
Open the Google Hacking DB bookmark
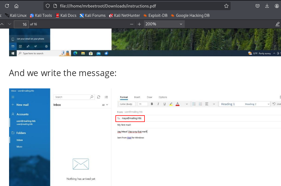tap(190, 15)
